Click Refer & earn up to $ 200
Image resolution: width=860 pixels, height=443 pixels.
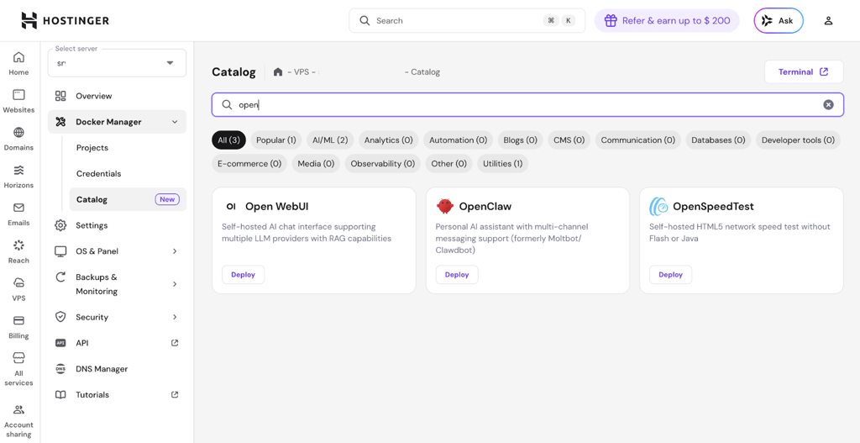click(x=667, y=21)
